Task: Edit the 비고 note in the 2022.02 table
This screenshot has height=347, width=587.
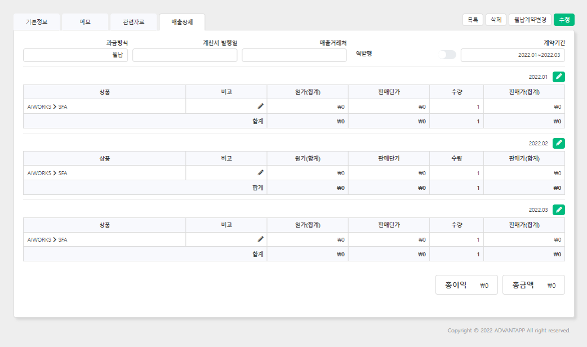Action: tap(261, 172)
